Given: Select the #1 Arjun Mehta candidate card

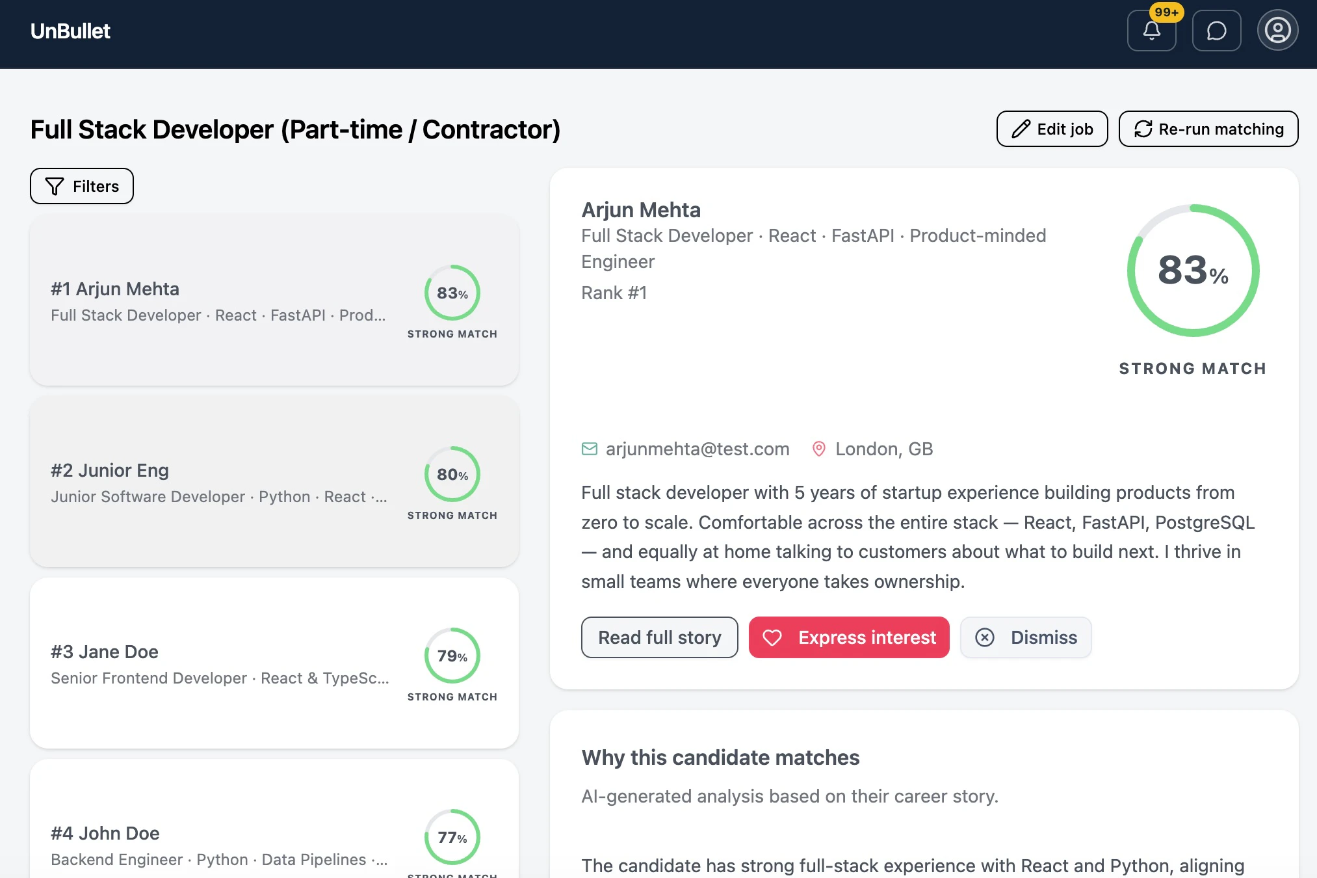Looking at the screenshot, I should click(274, 300).
